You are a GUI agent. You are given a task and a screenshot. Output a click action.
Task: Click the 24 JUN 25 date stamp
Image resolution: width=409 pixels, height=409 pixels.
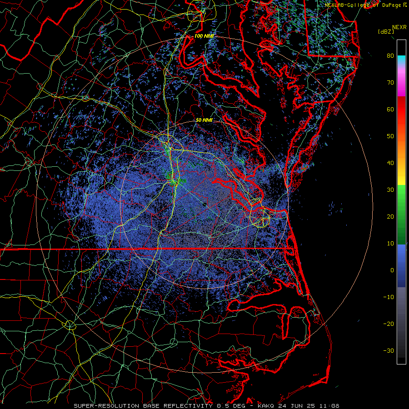tap(296, 406)
